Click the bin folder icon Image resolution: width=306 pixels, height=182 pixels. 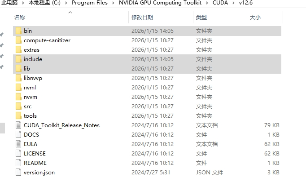click(x=18, y=31)
